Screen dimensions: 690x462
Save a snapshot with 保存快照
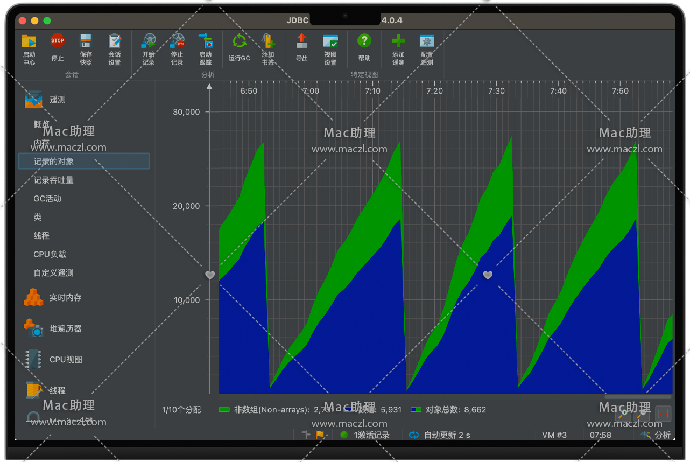pyautogui.click(x=86, y=42)
